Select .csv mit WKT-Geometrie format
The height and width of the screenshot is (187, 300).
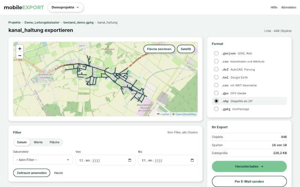tap(216, 85)
